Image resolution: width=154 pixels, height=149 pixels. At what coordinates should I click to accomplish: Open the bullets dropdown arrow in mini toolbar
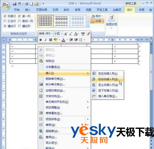pyautogui.click(x=85, y=40)
